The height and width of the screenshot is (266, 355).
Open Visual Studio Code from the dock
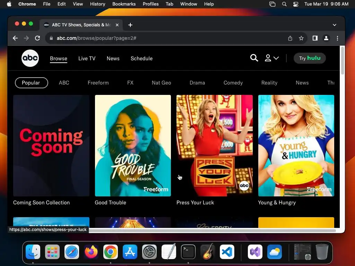point(227,252)
